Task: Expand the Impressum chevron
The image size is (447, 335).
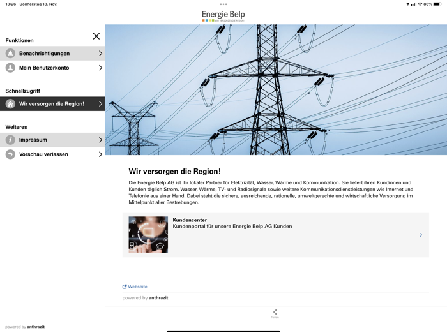Action: [x=100, y=140]
